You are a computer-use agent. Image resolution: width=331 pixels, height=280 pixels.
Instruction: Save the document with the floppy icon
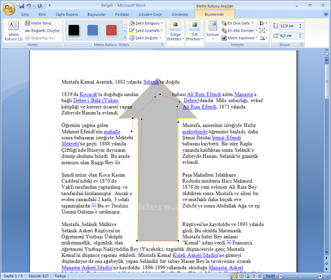click(21, 6)
